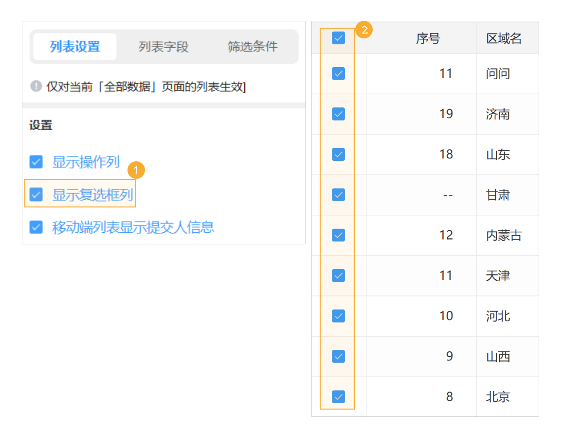Uncheck the 显示复选框列 option
Screen dimensions: 562x429
[x=36, y=194]
